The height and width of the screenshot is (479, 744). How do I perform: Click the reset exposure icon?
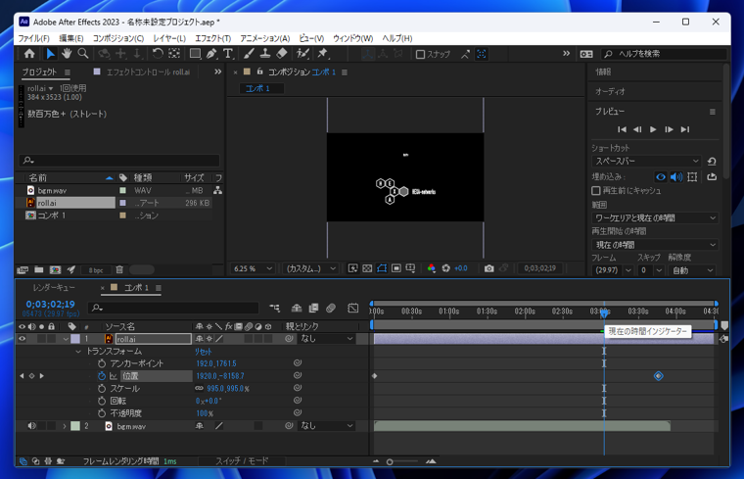click(x=445, y=268)
